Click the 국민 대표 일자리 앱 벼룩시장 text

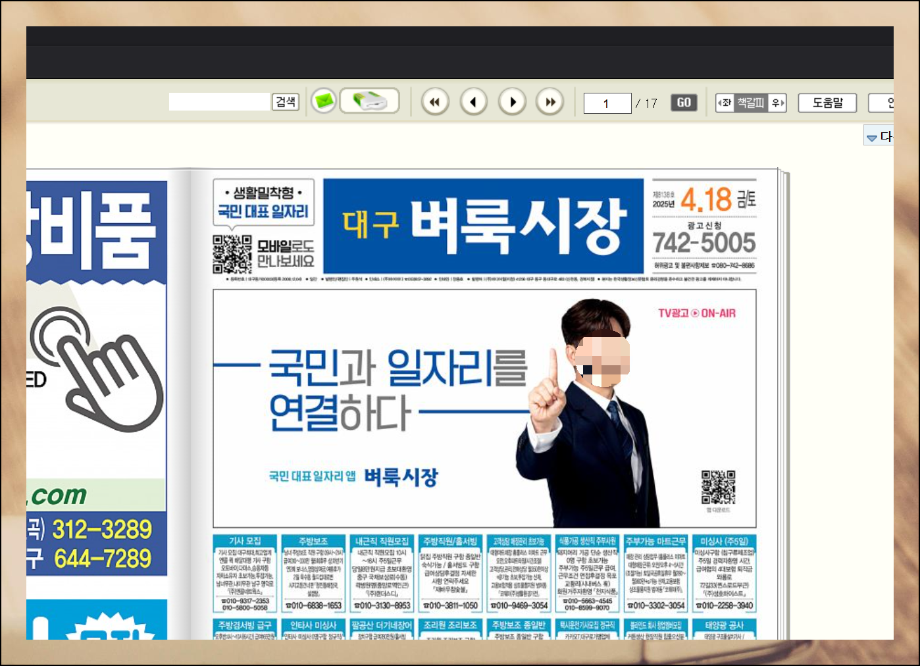pos(353,476)
